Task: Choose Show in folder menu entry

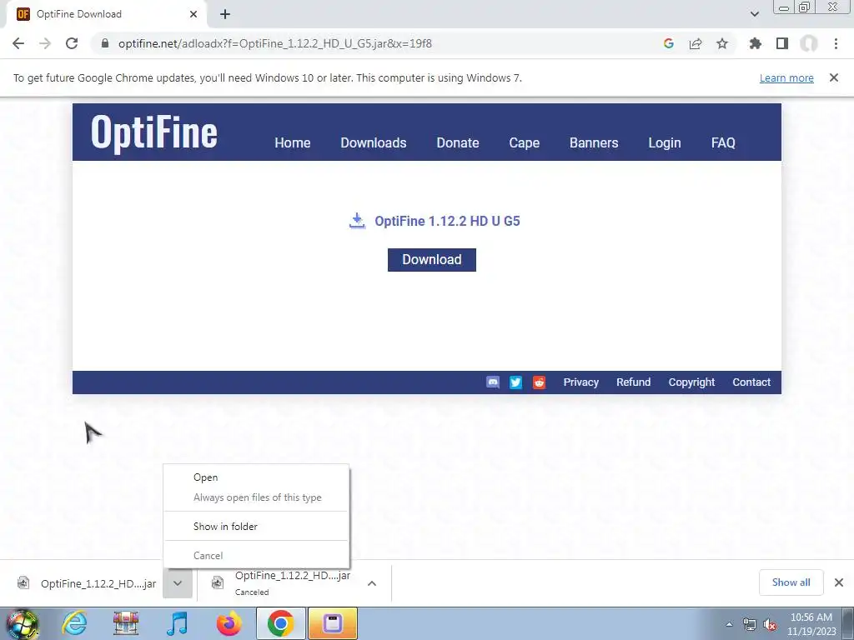Action: [x=256, y=527]
